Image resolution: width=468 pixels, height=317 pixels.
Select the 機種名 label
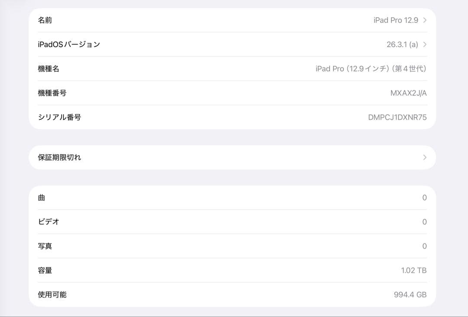coord(49,69)
